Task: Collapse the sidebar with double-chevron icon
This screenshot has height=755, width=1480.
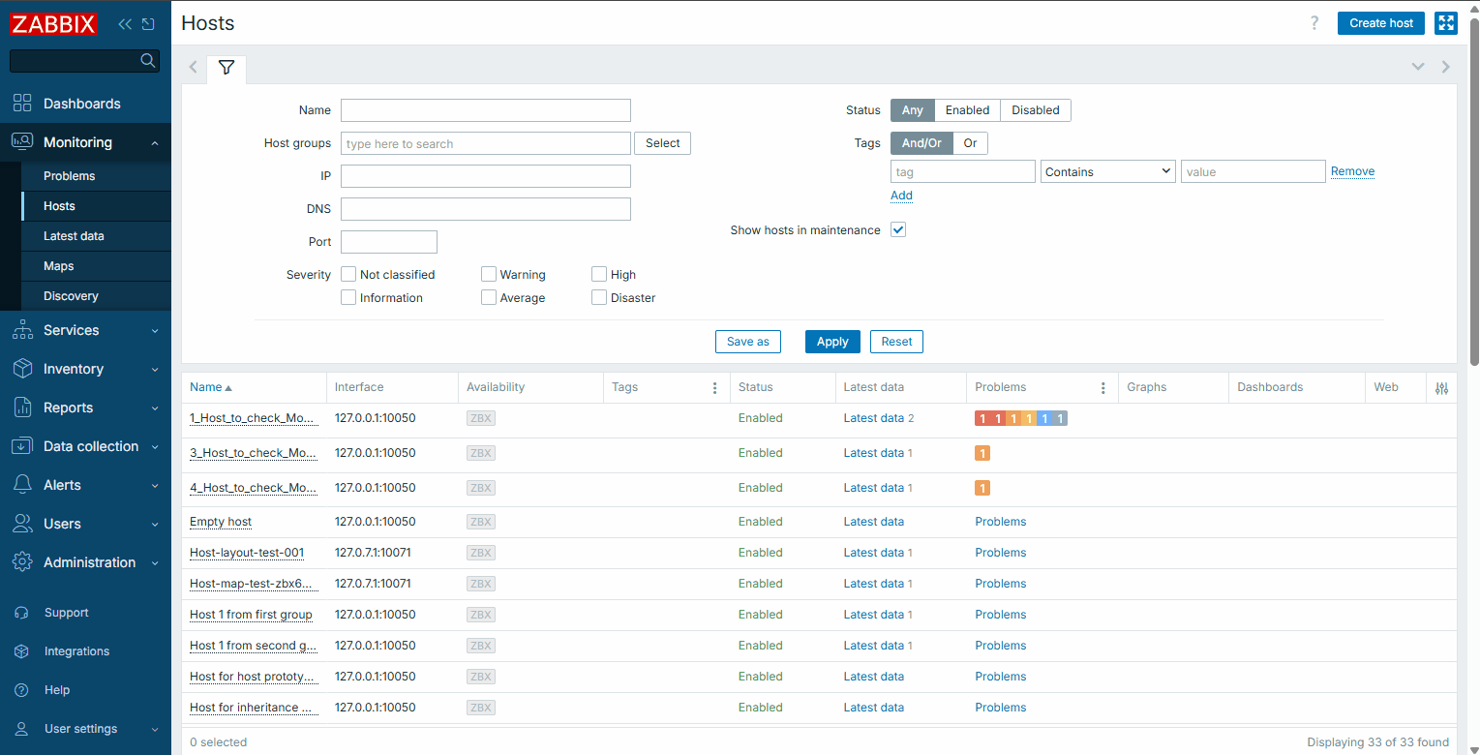Action: pyautogui.click(x=125, y=24)
